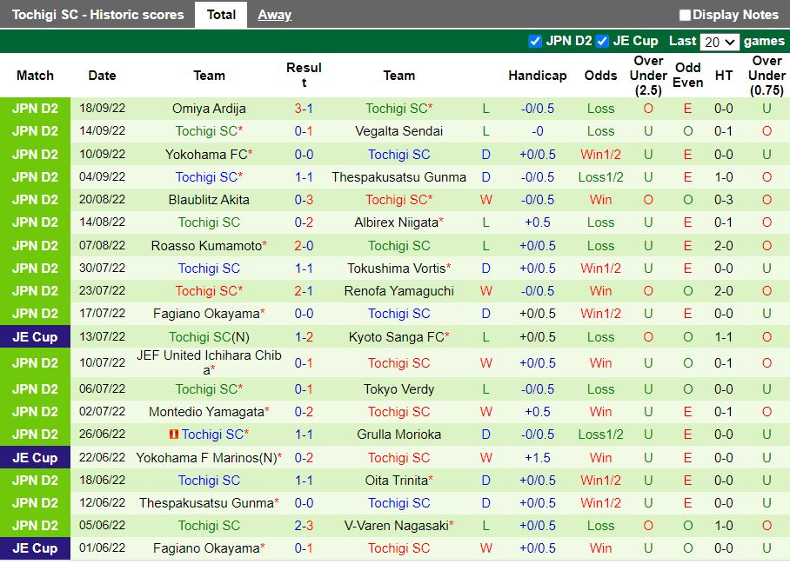Viewport: 790px width, 564px height.
Task: Select the Albirex Niigata team link
Action: (x=399, y=222)
